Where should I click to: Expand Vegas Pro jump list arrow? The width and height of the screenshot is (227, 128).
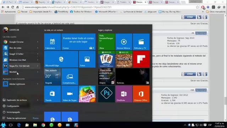pyautogui.click(x=38, y=66)
